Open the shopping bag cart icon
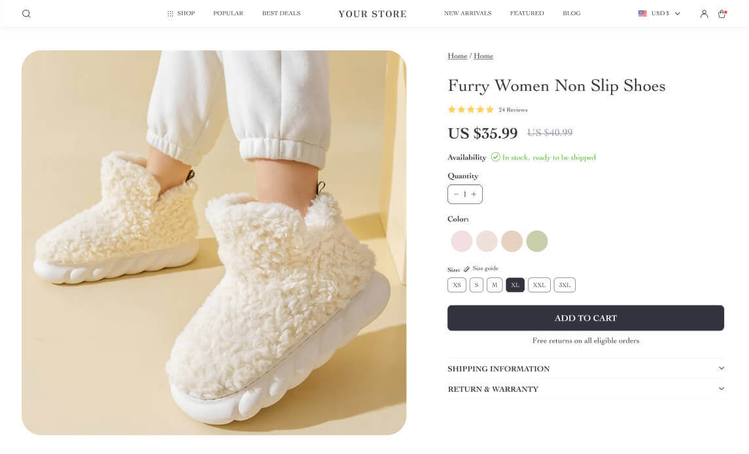The image size is (749, 454). pyautogui.click(x=722, y=14)
